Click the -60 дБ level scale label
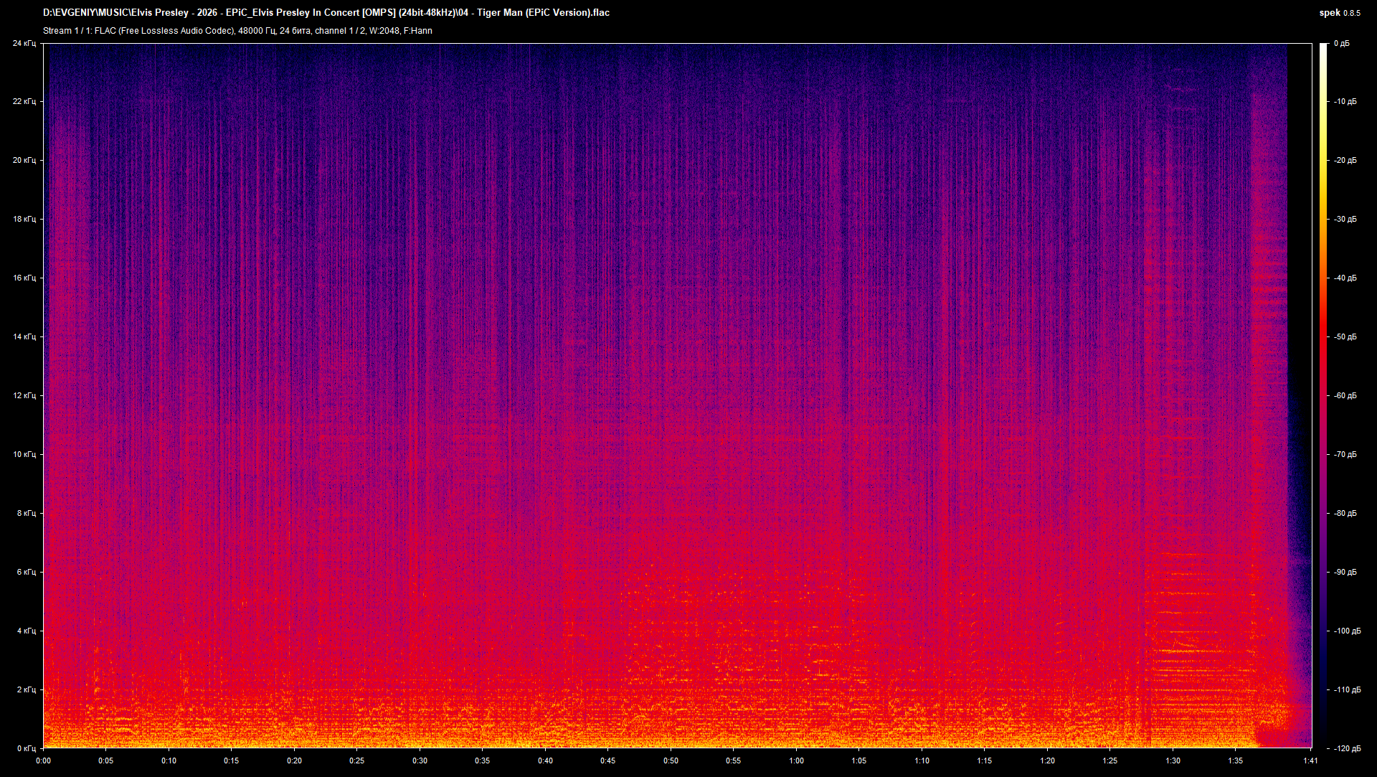The height and width of the screenshot is (777, 1377). [1345, 396]
